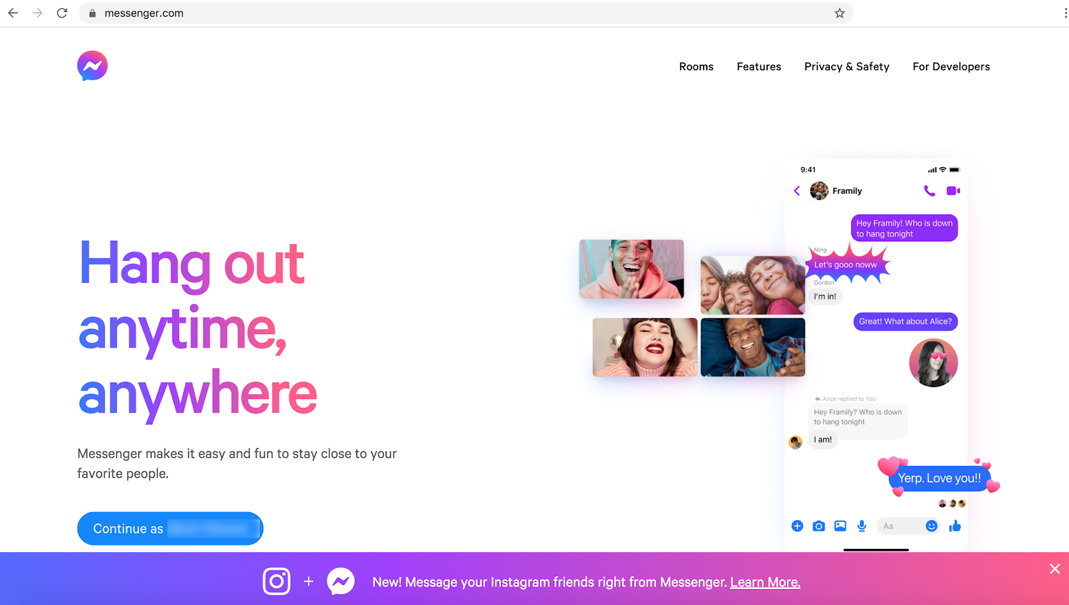Open the browser three-dot menu
The width and height of the screenshot is (1069, 605).
[1065, 13]
